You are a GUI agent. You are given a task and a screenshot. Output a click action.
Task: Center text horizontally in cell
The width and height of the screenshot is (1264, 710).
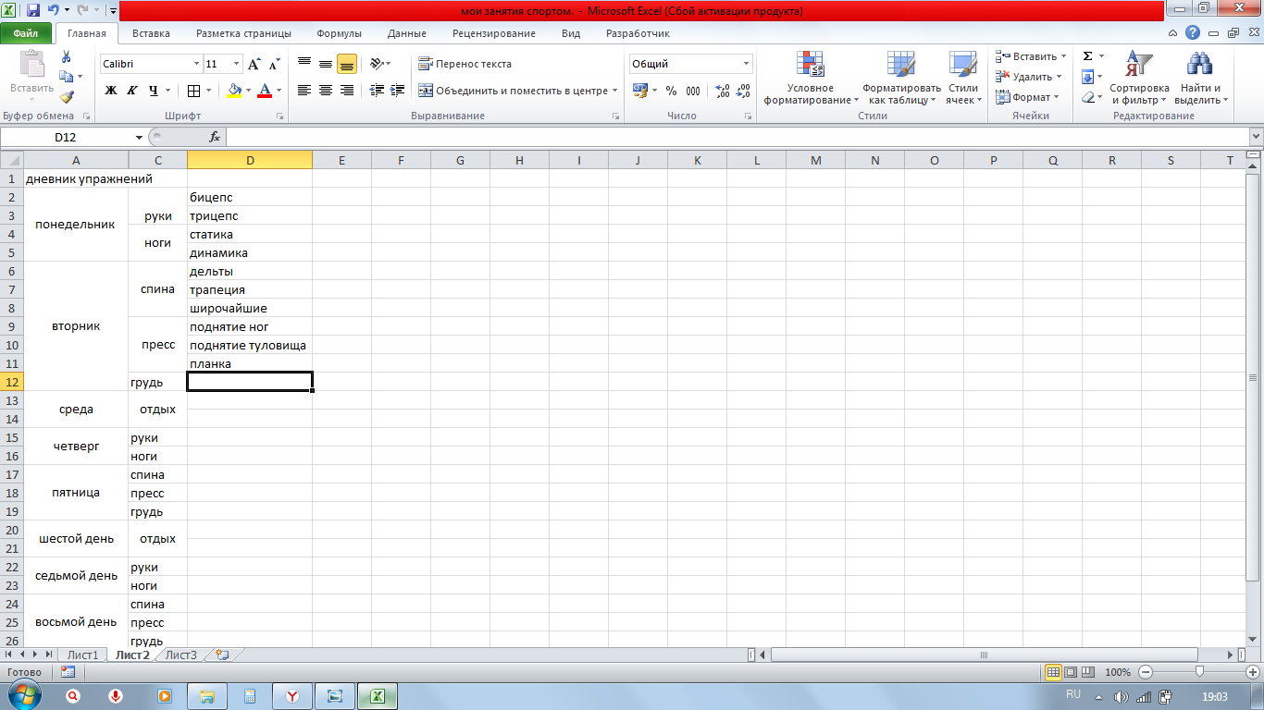(x=326, y=91)
